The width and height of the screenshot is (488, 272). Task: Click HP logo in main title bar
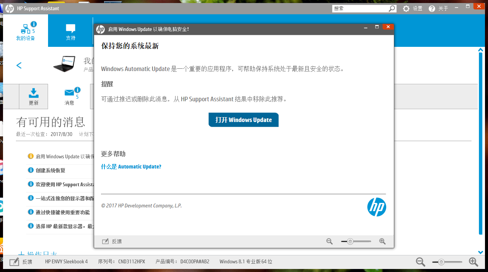[x=9, y=8]
